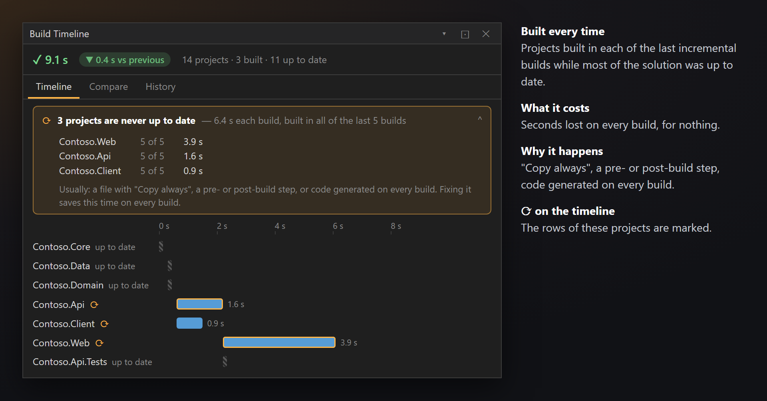Click the 'Built every time' heading
Image resolution: width=767 pixels, height=401 pixels.
coord(563,32)
